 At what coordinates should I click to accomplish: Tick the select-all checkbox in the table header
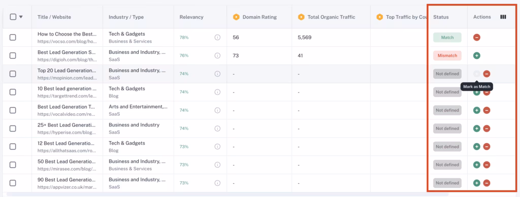[13, 17]
